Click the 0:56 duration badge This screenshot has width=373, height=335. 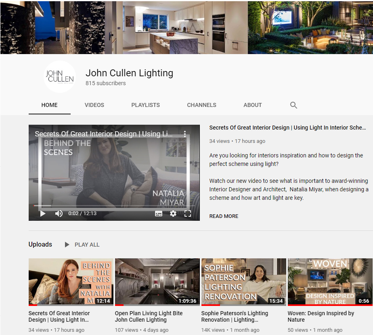pyautogui.click(x=364, y=301)
